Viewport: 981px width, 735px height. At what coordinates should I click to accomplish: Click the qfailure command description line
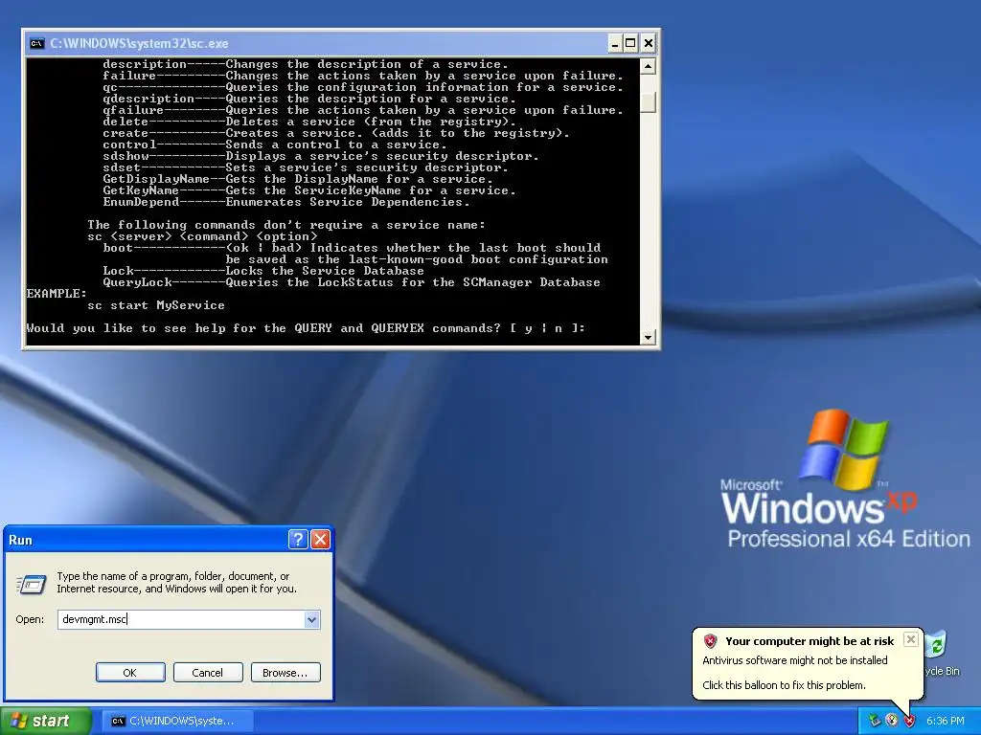[x=363, y=110]
